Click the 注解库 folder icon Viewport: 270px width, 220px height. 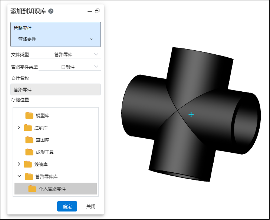28,128
